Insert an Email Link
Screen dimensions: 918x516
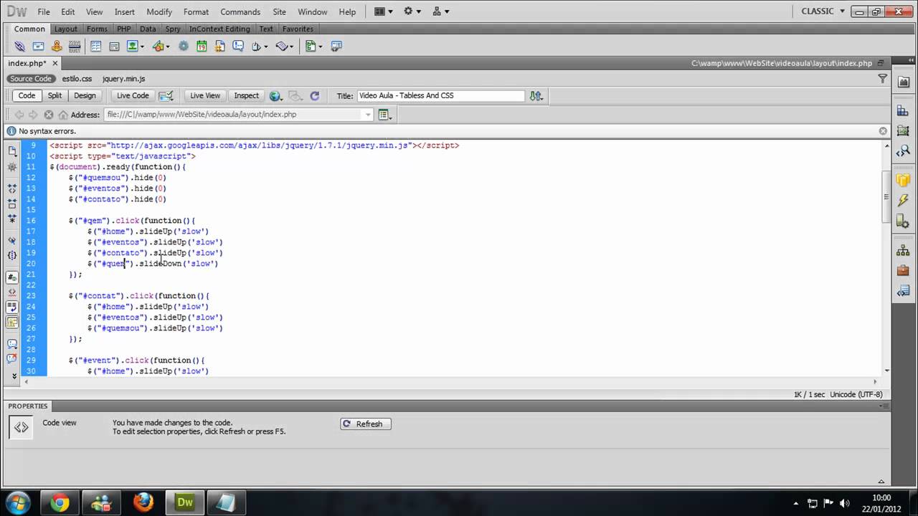coord(38,46)
